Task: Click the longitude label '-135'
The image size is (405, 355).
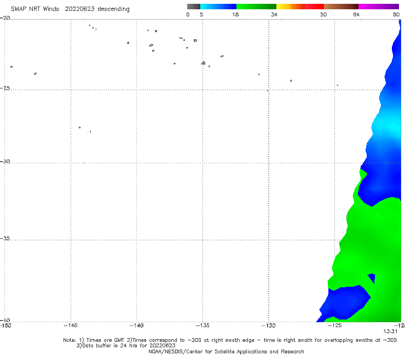Action: point(202,326)
